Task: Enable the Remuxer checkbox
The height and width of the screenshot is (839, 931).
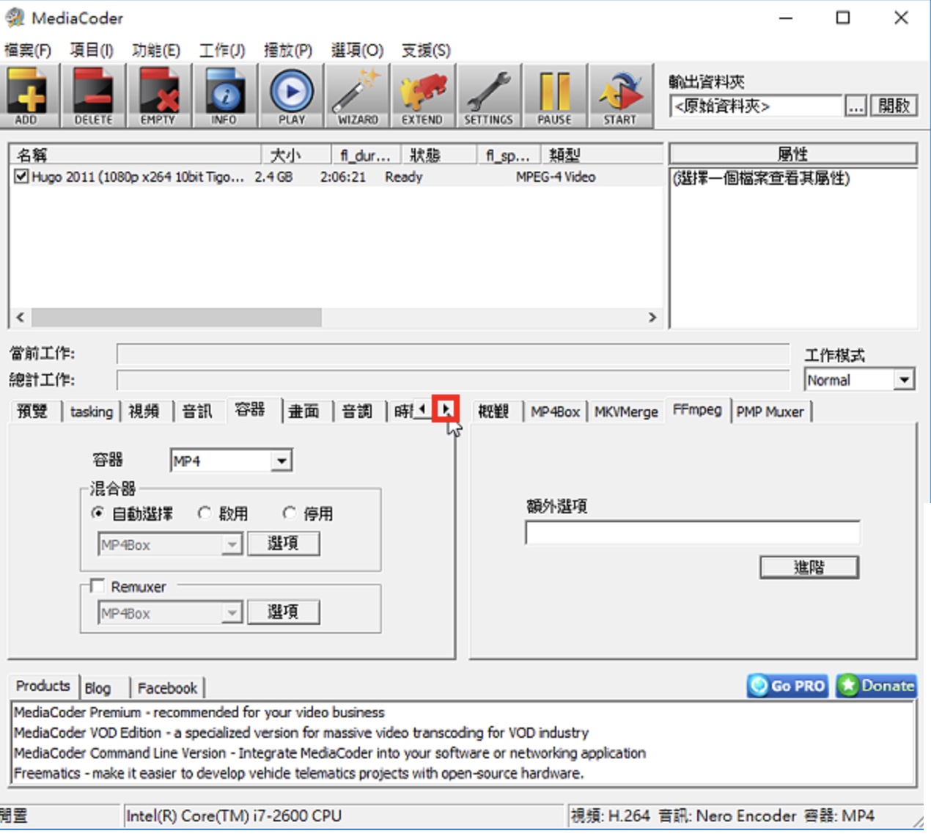Action: pos(97,585)
